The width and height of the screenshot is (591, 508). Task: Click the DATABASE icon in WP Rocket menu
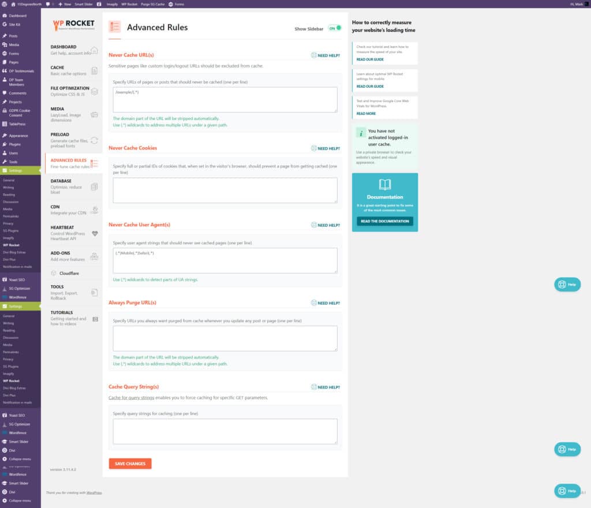(95, 187)
